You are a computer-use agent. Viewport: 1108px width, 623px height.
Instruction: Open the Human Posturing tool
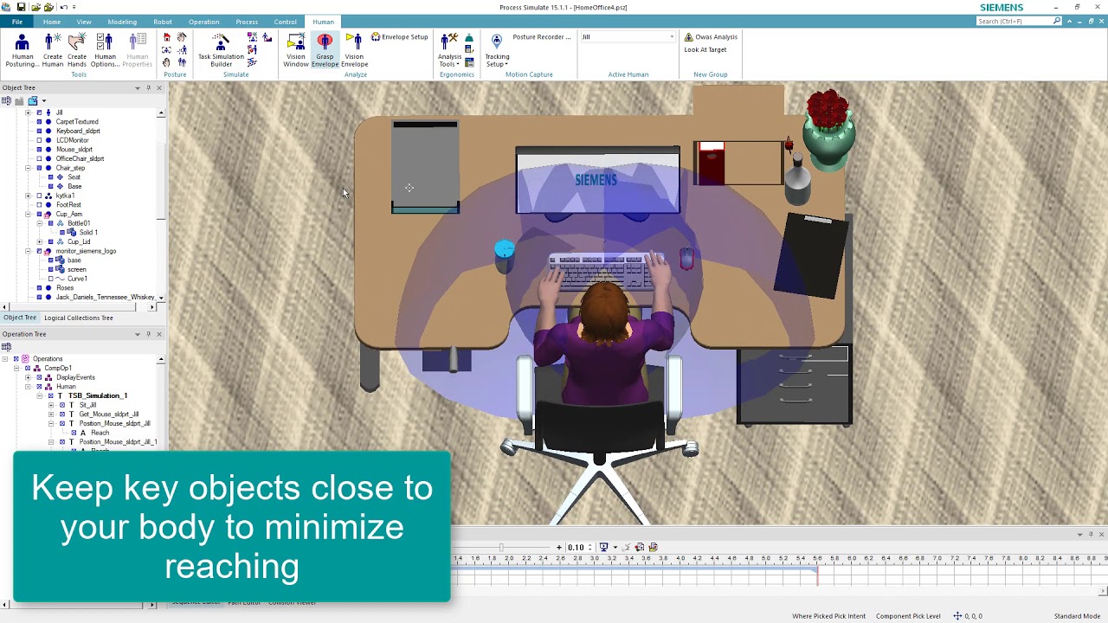pos(23,50)
